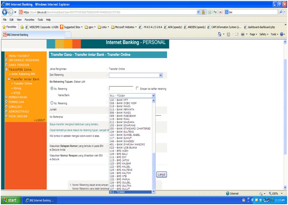Image resolution: width=288 pixels, height=205 pixels.
Task: Collapse the Nama Bank dropdown list
Action: point(153,95)
